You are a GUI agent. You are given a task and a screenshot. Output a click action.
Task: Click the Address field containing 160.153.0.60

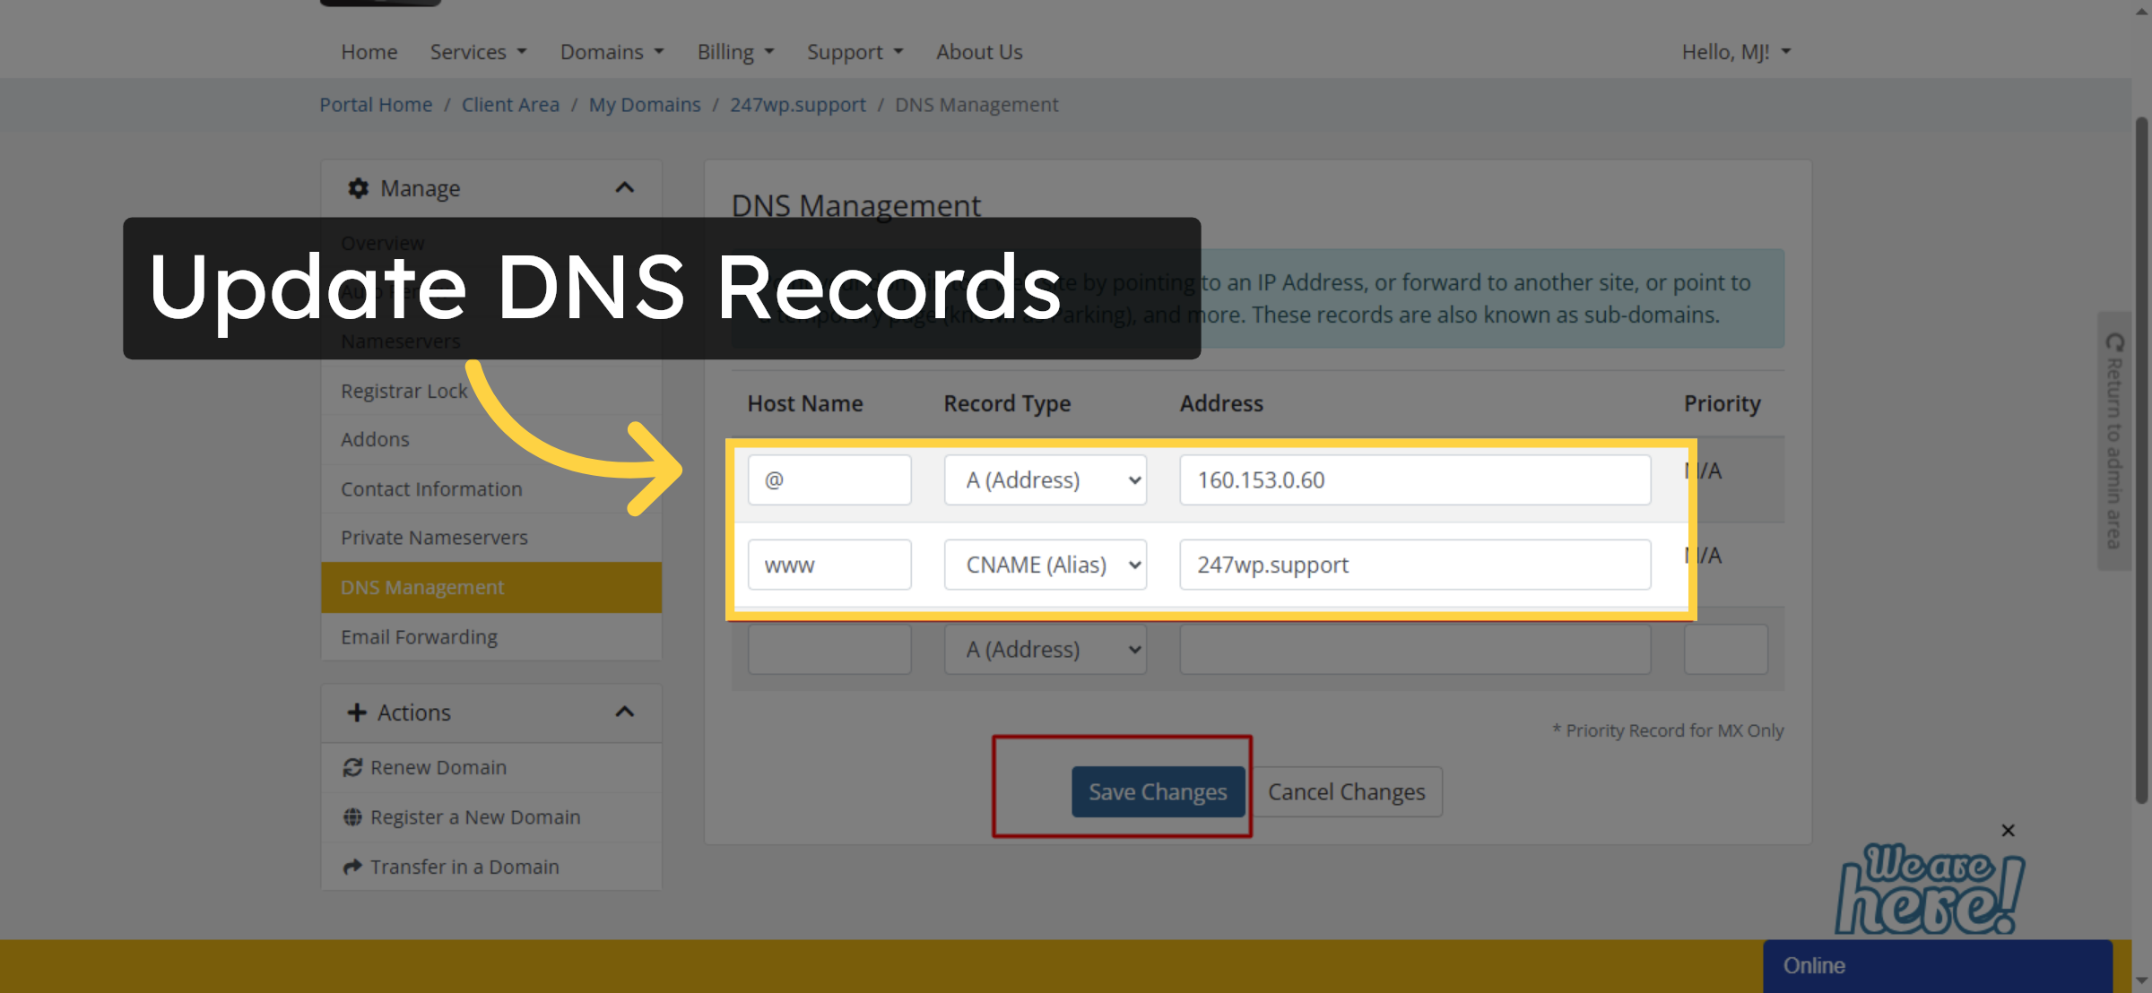pyautogui.click(x=1415, y=479)
